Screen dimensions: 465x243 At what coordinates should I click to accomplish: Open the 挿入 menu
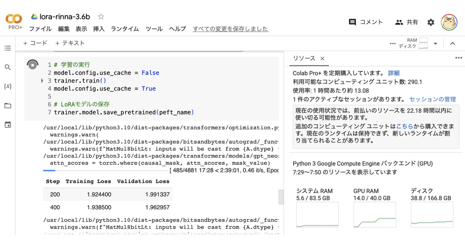coord(99,29)
